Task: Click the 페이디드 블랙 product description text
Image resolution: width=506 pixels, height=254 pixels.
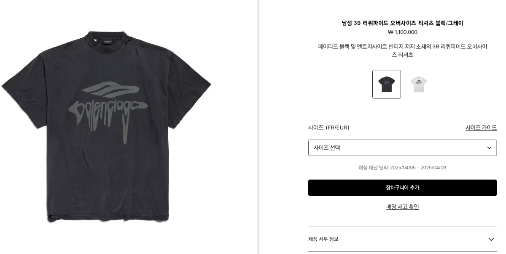Action: 403,50
